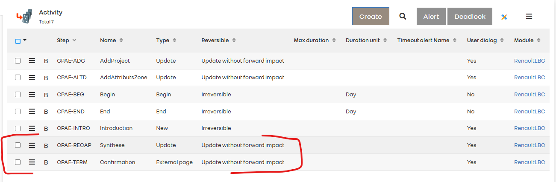Screen dimensions: 556x182
Task: Open the hamburger menu at top right
Action: click(529, 16)
